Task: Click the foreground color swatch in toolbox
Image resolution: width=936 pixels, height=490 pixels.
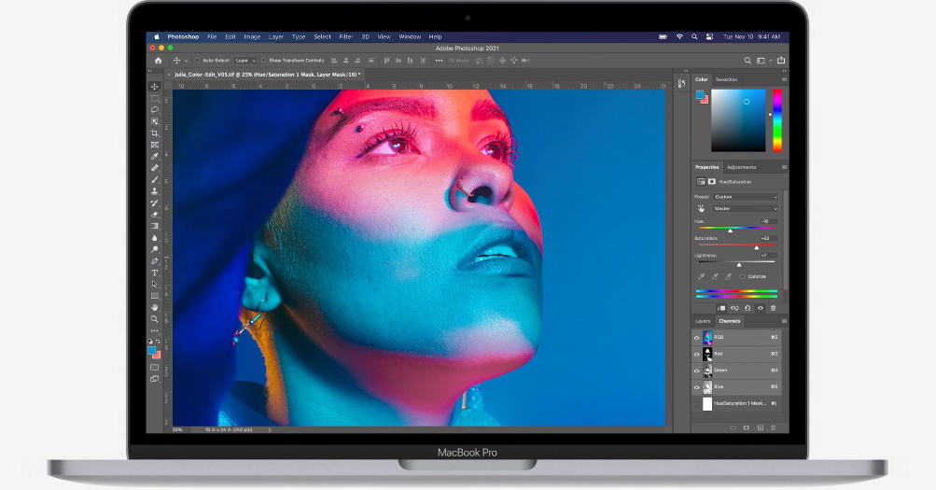Action: point(152,350)
